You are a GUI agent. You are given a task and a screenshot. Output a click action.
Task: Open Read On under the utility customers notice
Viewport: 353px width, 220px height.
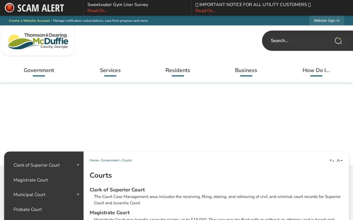pos(206,11)
